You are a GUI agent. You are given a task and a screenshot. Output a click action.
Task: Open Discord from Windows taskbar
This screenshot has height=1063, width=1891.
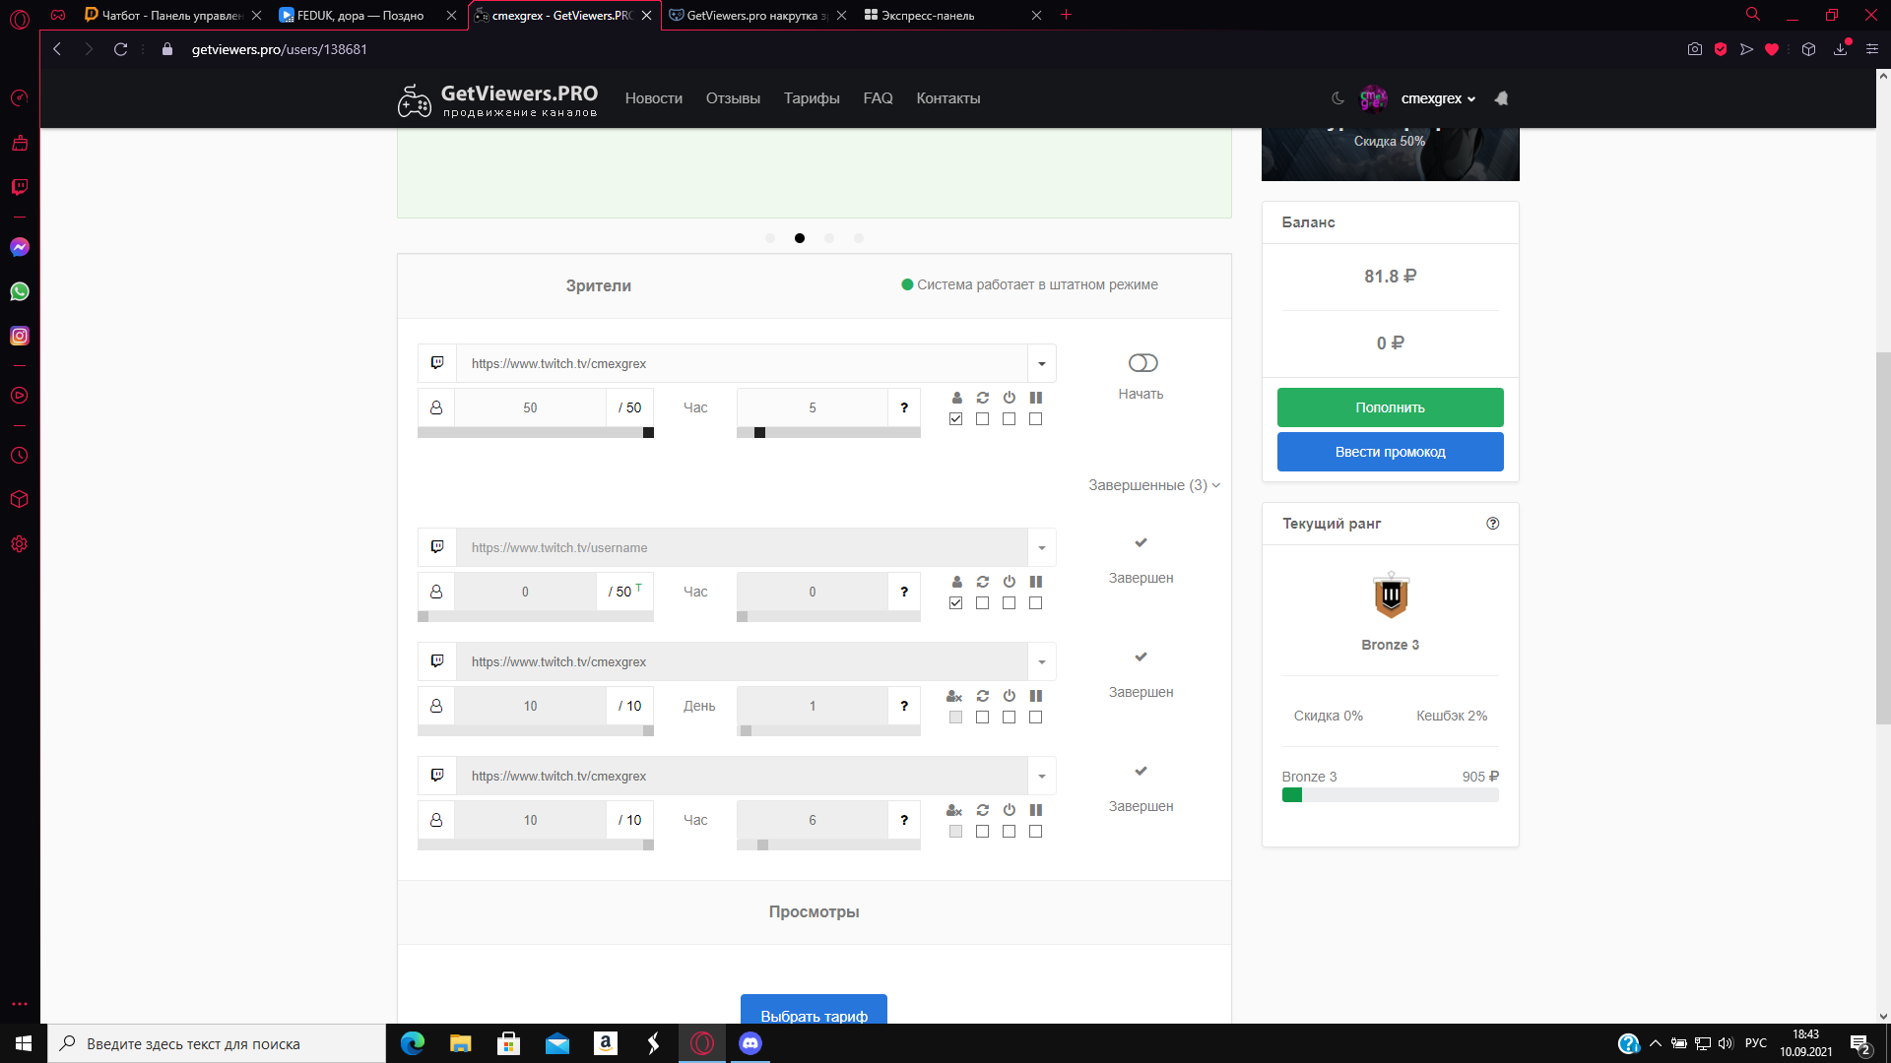pyautogui.click(x=750, y=1043)
